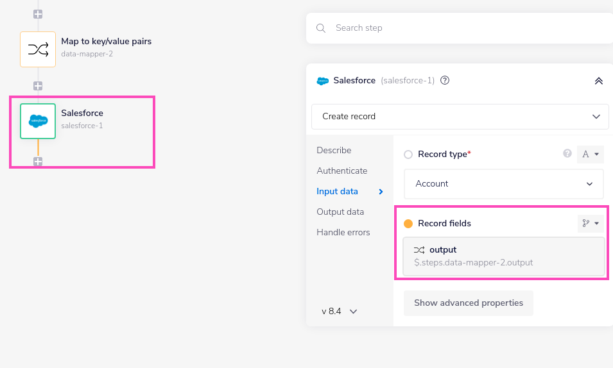Viewport: 613px width, 368px height.
Task: Add a step below the Salesforce step
Action: [x=38, y=162]
